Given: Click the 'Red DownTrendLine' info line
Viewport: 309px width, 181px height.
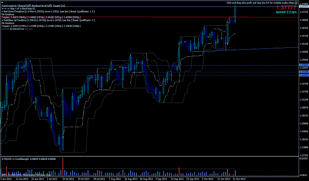Looking at the screenshot, I should [48, 11].
